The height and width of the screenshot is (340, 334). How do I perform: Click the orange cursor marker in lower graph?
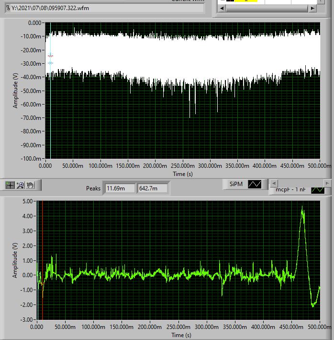point(42,283)
